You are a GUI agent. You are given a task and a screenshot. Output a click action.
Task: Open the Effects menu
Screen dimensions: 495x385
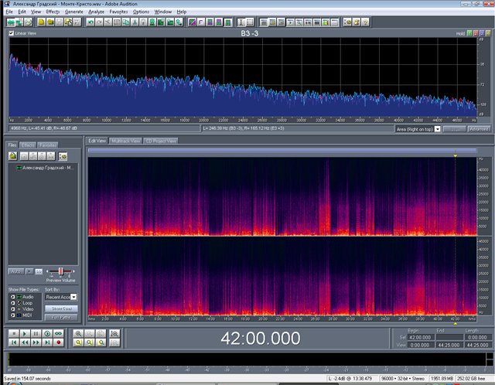pos(52,12)
